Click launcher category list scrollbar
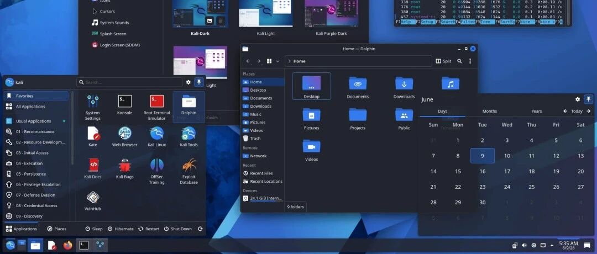This screenshot has width=597, height=254. pos(72,128)
